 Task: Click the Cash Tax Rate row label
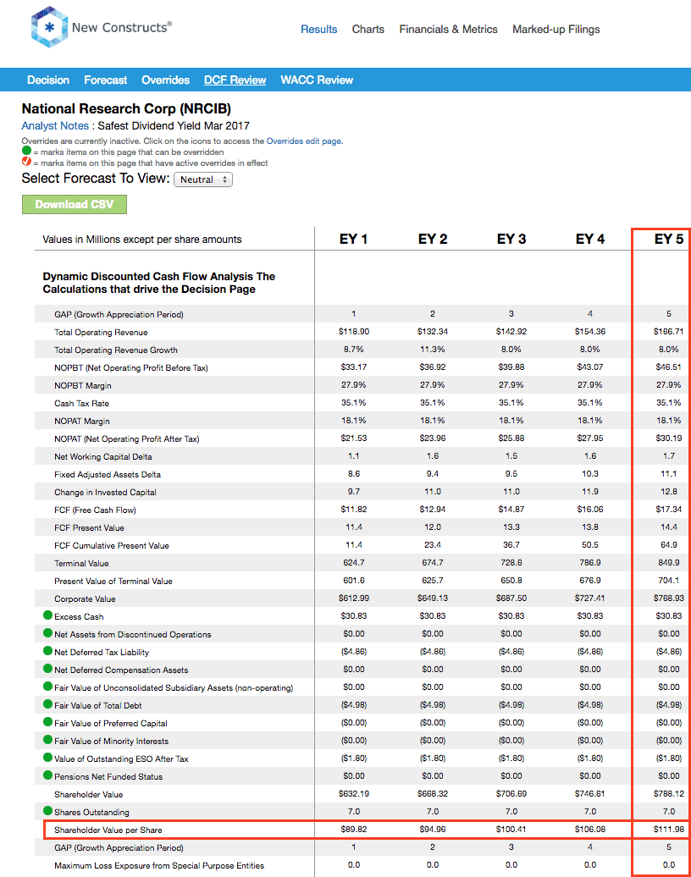tap(81, 403)
